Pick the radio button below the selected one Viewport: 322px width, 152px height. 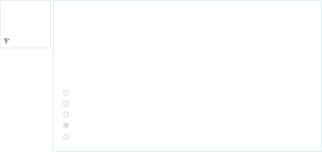tap(66, 137)
